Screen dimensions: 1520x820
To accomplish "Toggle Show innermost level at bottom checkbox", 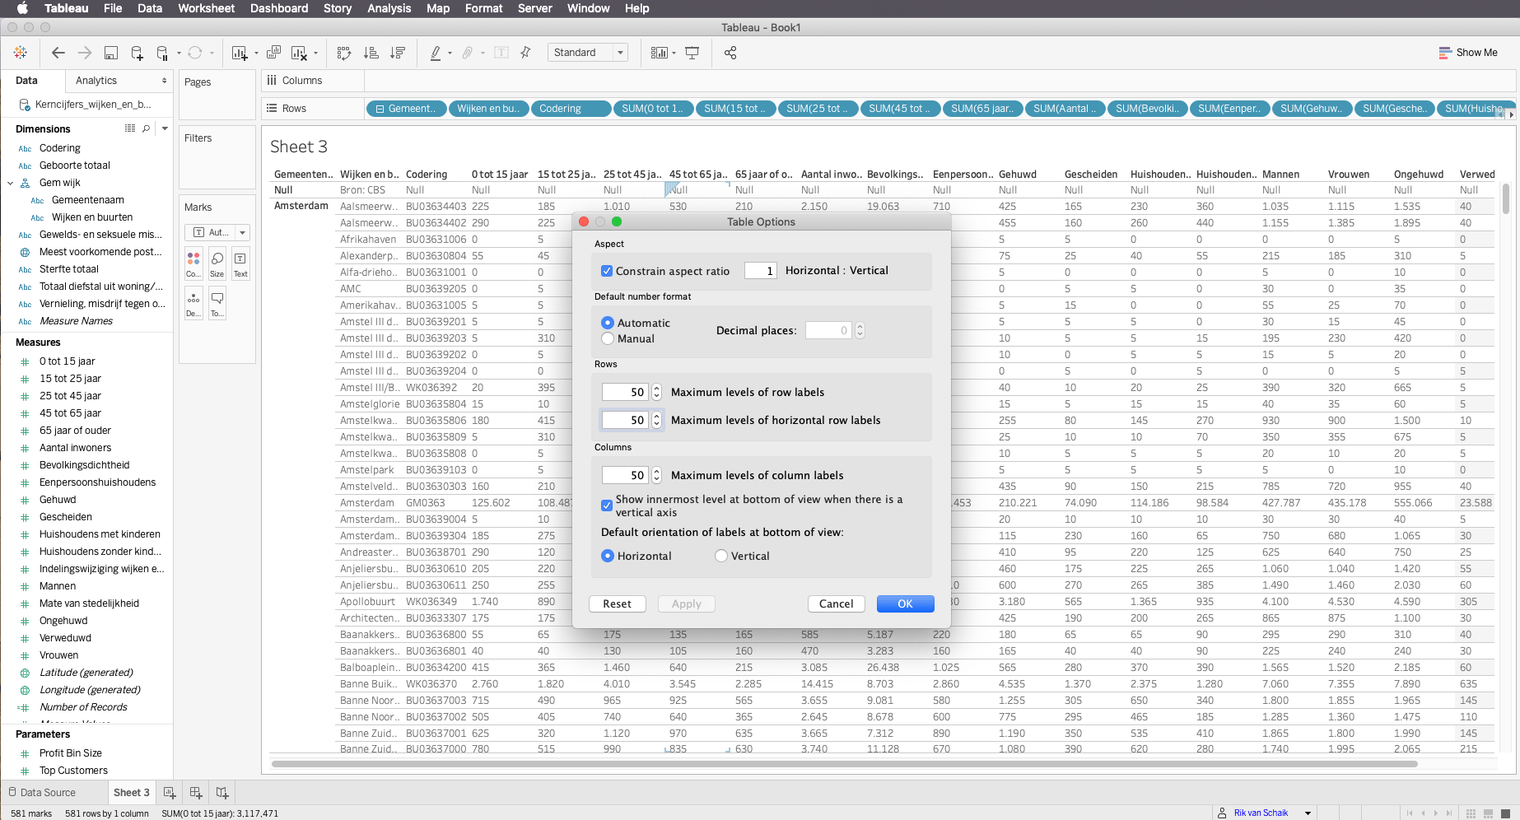I will [607, 506].
